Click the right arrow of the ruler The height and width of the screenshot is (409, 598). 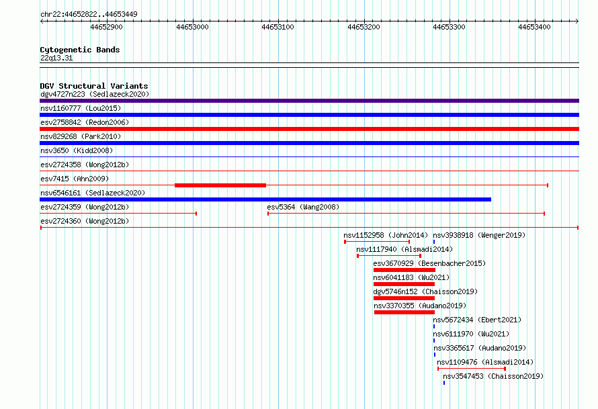(577, 21)
